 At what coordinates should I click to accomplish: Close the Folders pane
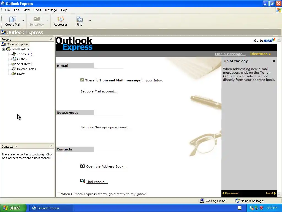pos(51,39)
